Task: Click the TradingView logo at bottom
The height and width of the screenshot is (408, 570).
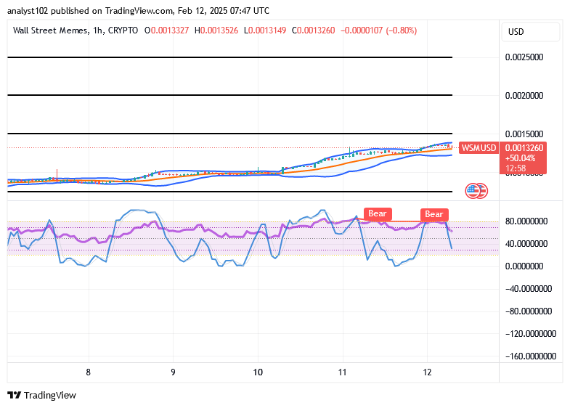Action: pos(42,395)
